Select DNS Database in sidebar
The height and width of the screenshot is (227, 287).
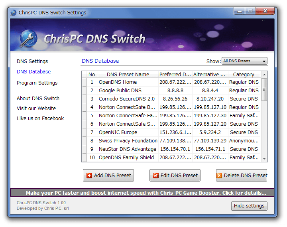[x=33, y=72]
